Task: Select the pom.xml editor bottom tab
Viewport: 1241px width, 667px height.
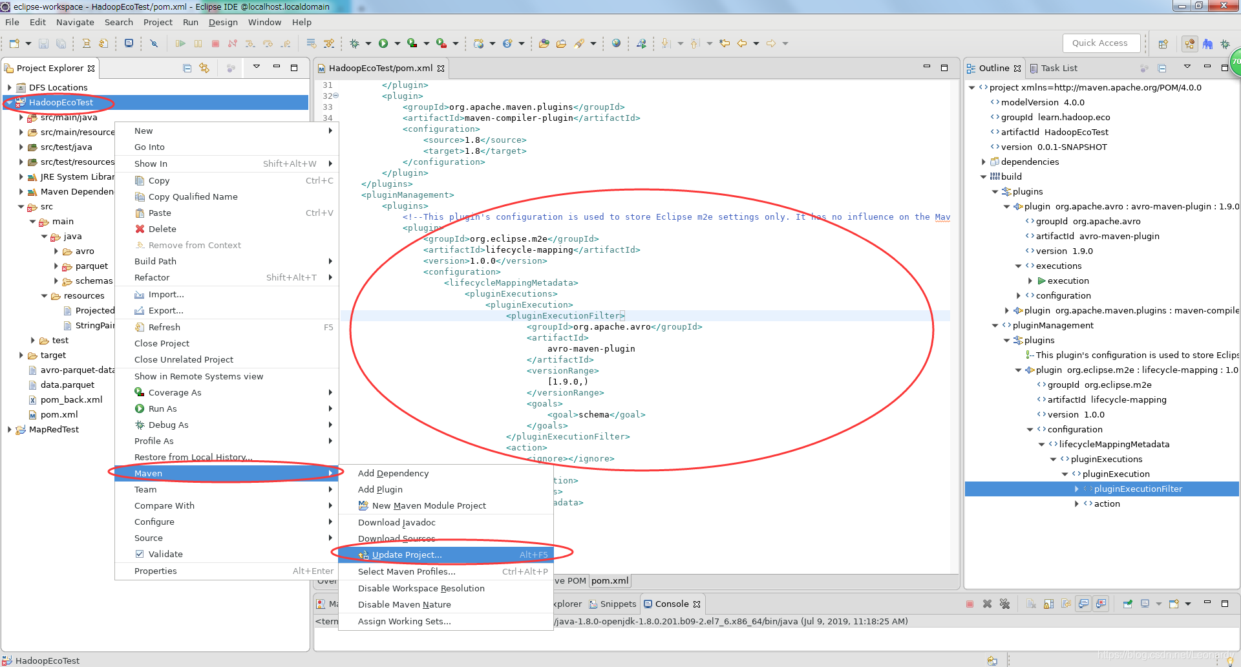Action: point(610,580)
